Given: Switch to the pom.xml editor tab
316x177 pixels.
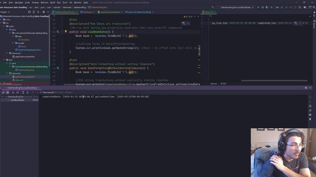Looking at the screenshot, I should (x=139, y=12).
